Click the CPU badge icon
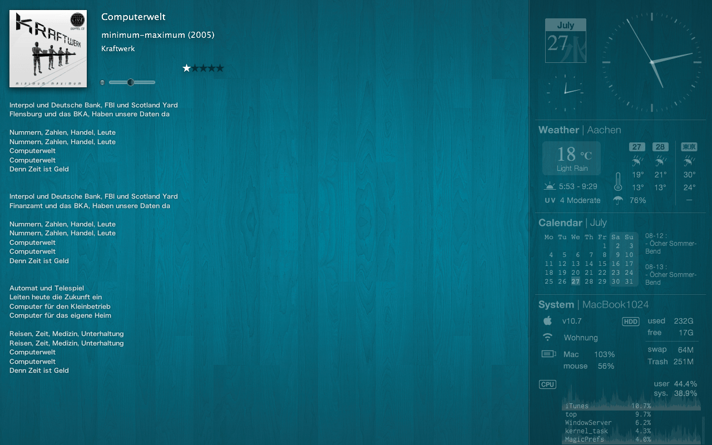The image size is (712, 445). tap(547, 384)
